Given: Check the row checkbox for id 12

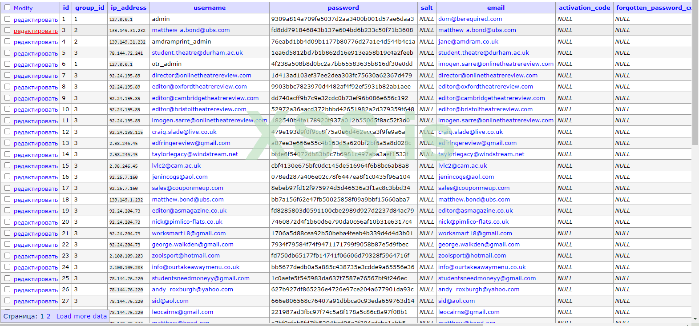Looking at the screenshot, I should [x=7, y=132].
